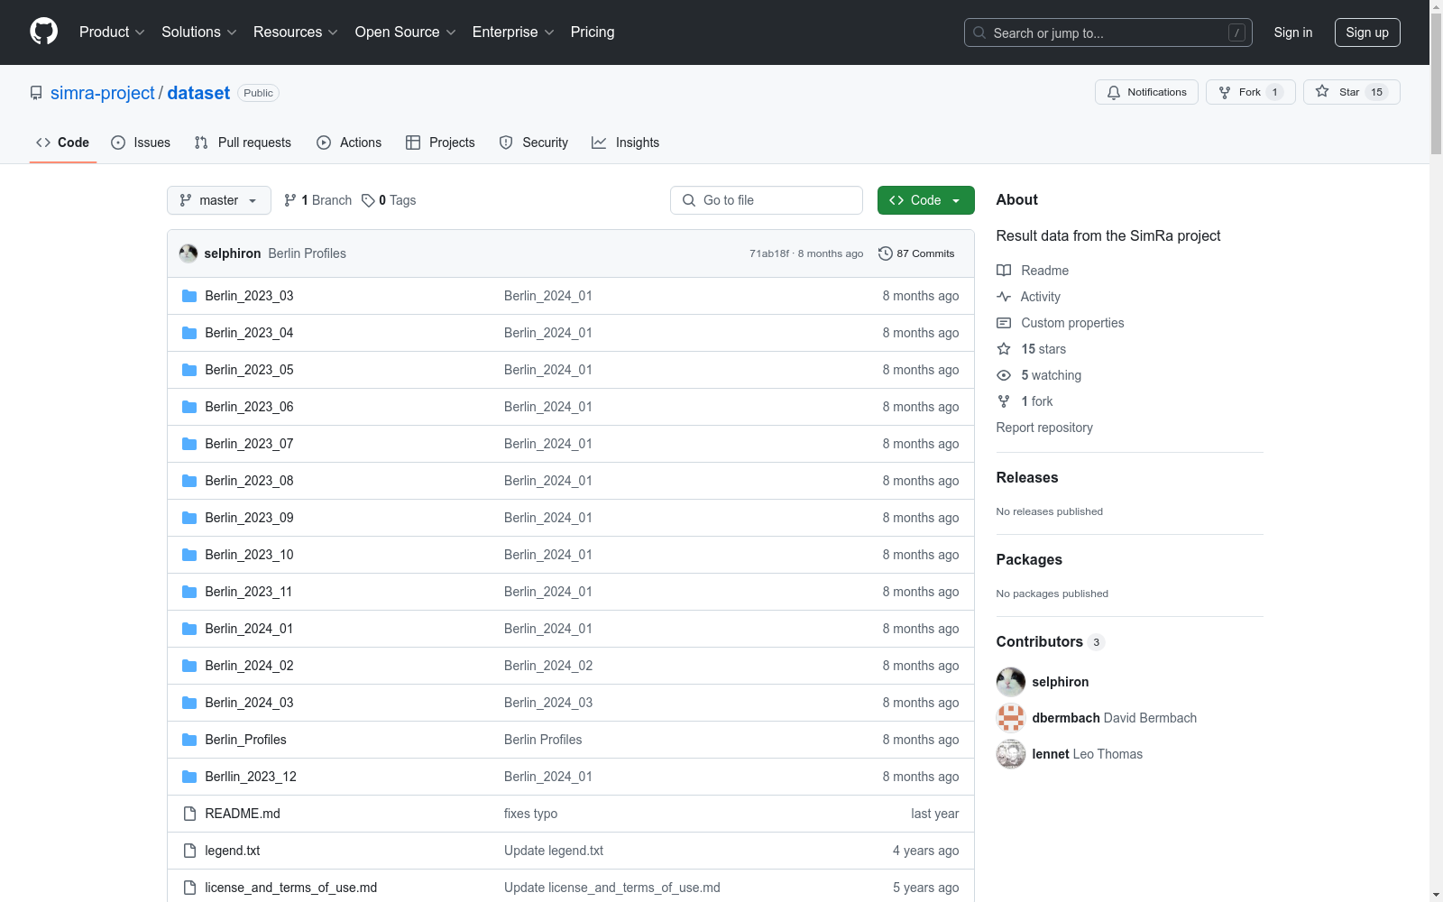This screenshot has height=902, width=1443.
Task: Open the dataset repository name link
Action: (198, 93)
